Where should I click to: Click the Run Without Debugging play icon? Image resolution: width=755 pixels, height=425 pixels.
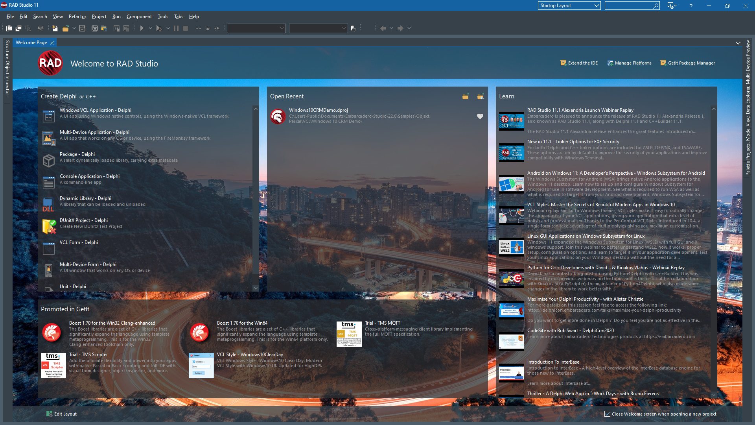pos(142,28)
